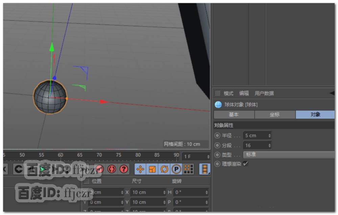Open the 类型 标准 dropdown
The width and height of the screenshot is (338, 215).
pos(289,155)
